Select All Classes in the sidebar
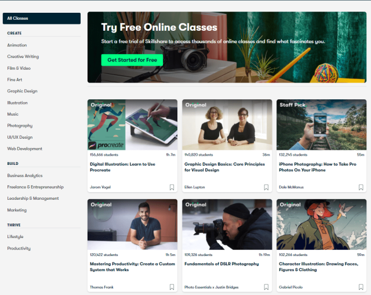 (41, 19)
